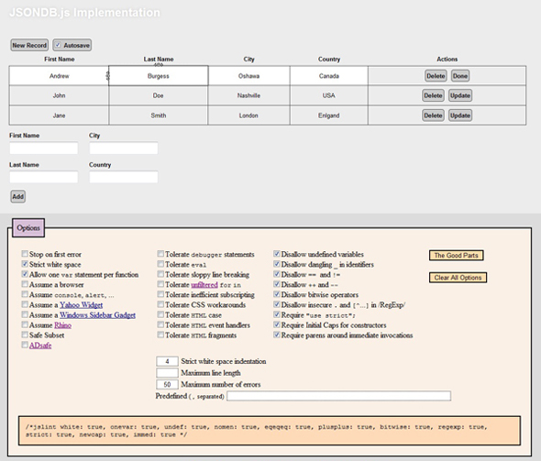The height and width of the screenshot is (461, 541).
Task: Uncheck Allow one var statement per function
Action: coord(25,274)
